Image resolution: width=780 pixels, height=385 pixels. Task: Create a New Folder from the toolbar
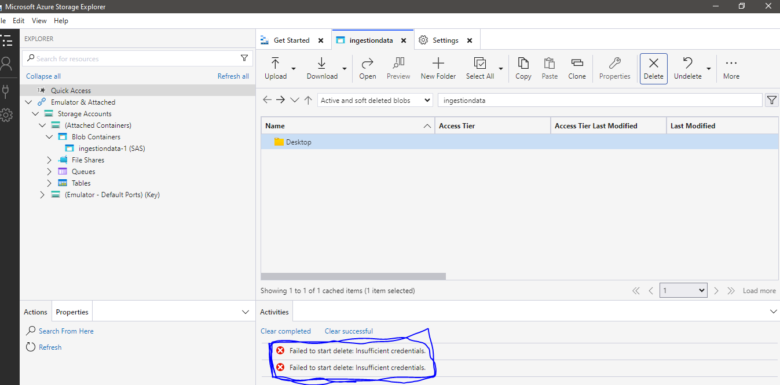[438, 68]
